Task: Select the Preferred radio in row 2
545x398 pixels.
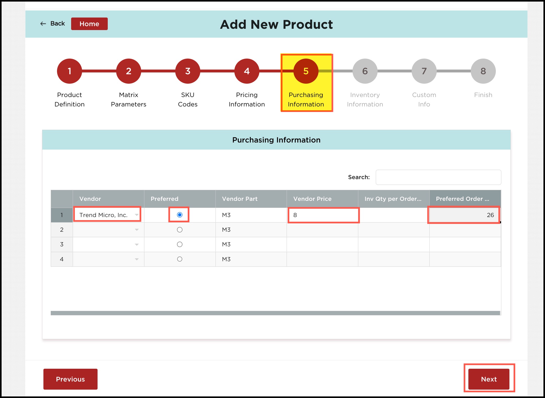Action: point(180,230)
